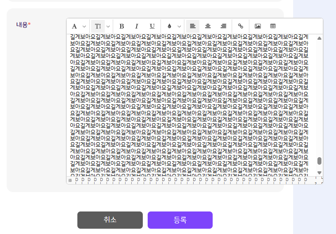
Task: Expand the text color dropdown arrow
Action: [x=179, y=26]
